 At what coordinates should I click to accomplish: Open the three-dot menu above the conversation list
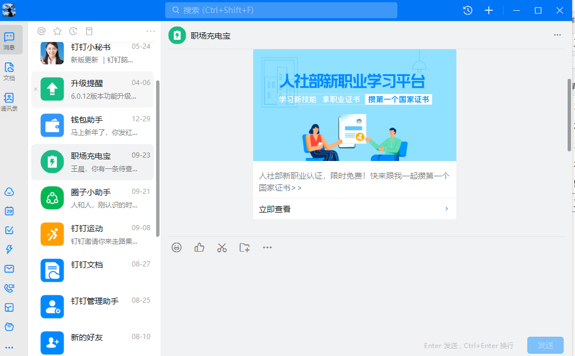[x=150, y=31]
